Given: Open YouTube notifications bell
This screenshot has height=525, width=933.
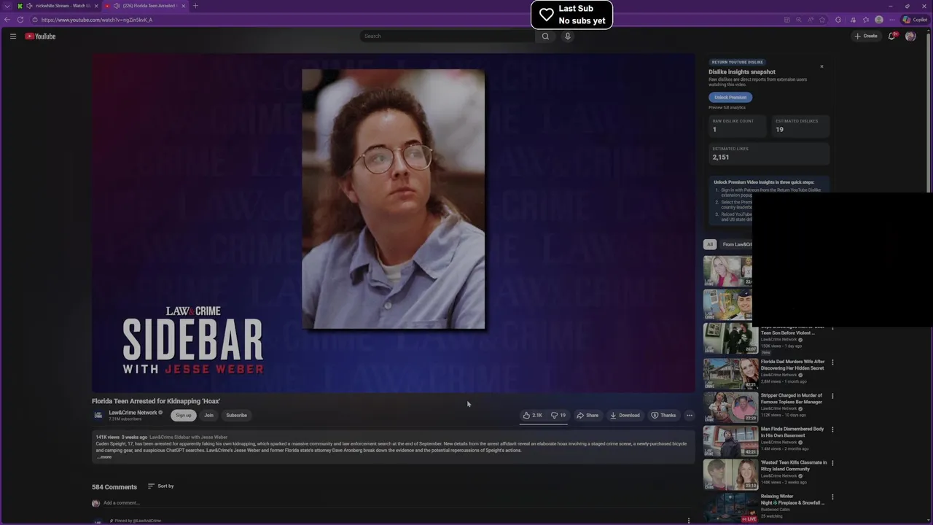Looking at the screenshot, I should [x=891, y=36].
